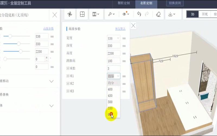Select the eraser tool

click(159, 14)
